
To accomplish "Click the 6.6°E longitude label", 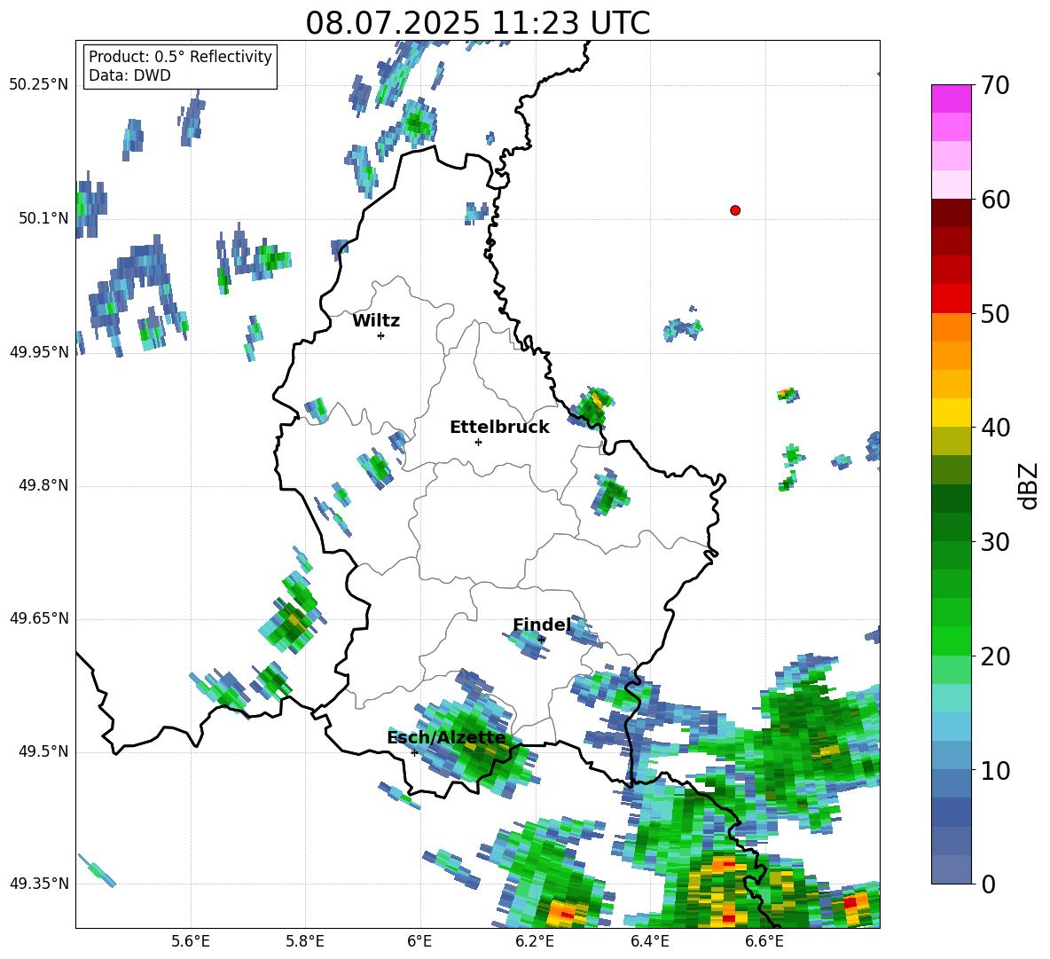I will click(x=764, y=941).
